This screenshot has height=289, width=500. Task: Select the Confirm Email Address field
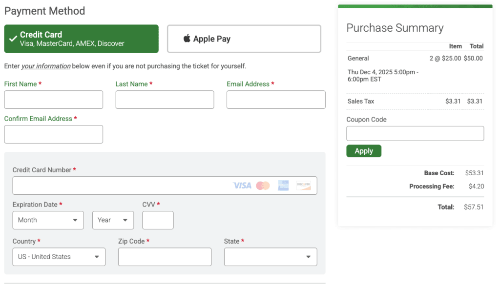pyautogui.click(x=54, y=134)
